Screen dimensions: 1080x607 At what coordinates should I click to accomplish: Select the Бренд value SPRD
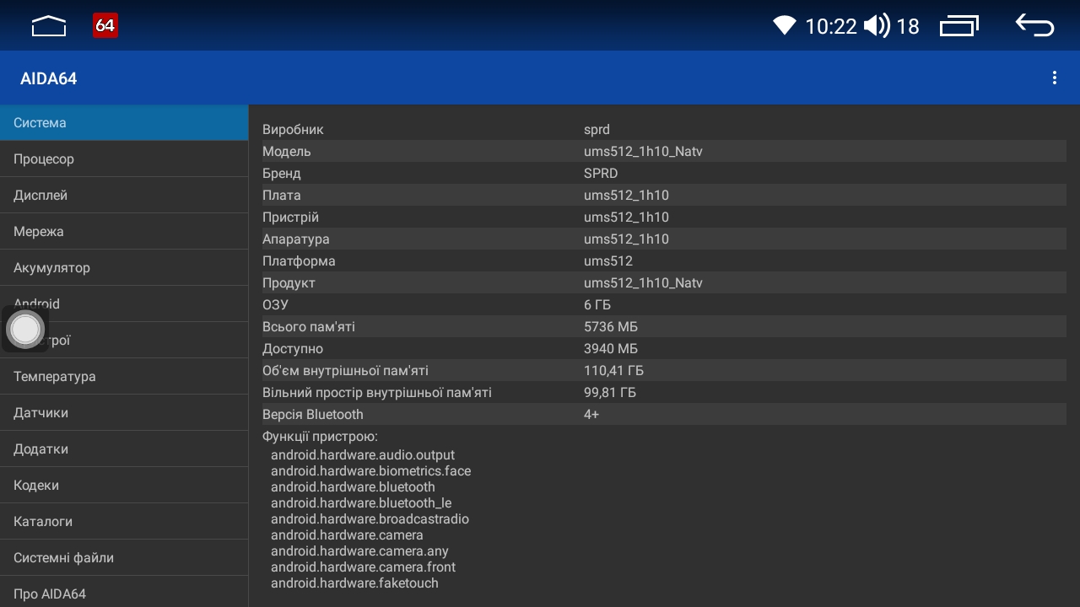tap(601, 174)
